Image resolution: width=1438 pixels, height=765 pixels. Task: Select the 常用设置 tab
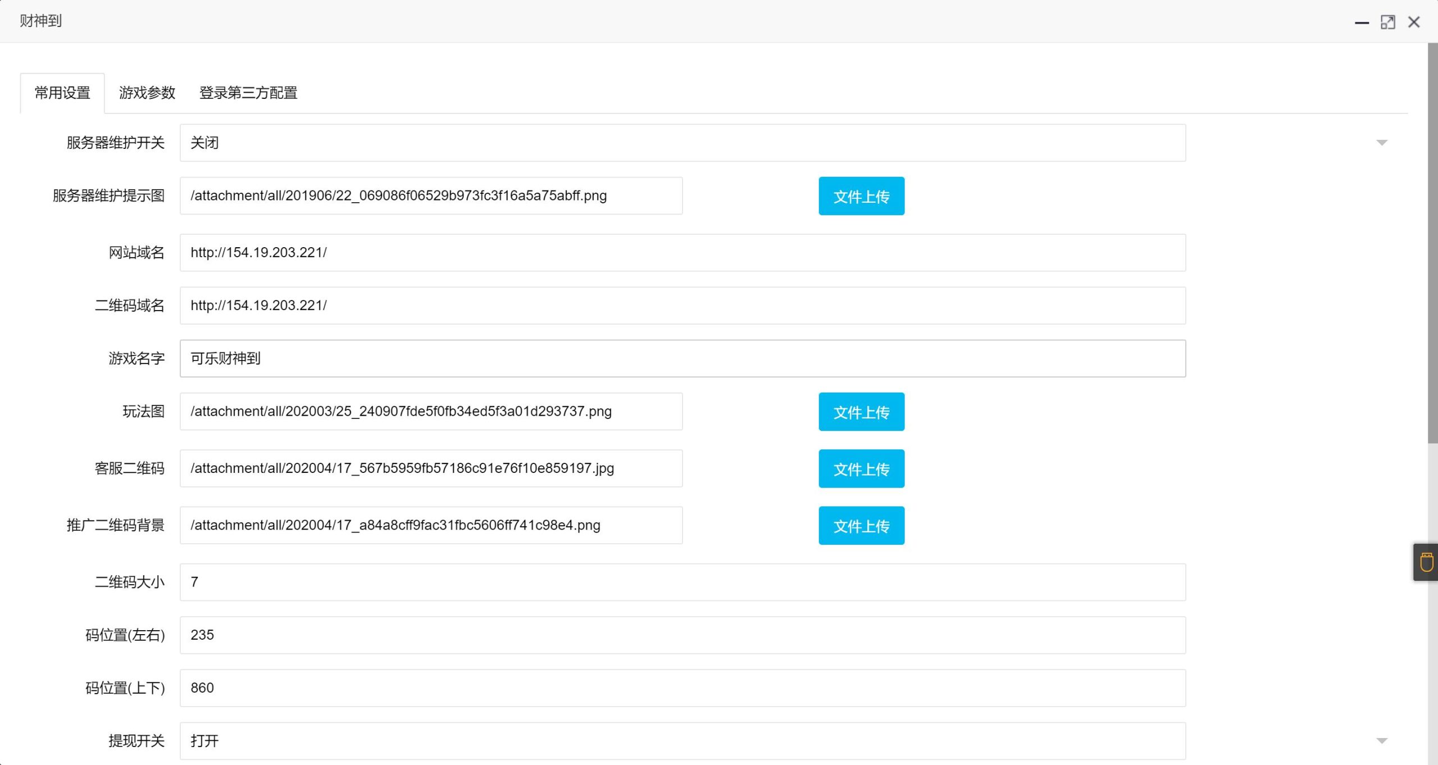point(62,93)
